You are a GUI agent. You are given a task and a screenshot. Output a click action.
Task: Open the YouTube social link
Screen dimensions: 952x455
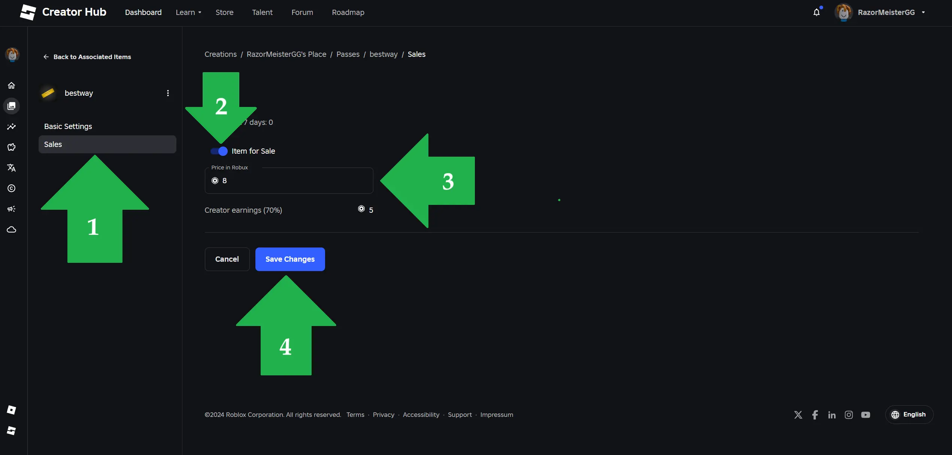point(865,415)
